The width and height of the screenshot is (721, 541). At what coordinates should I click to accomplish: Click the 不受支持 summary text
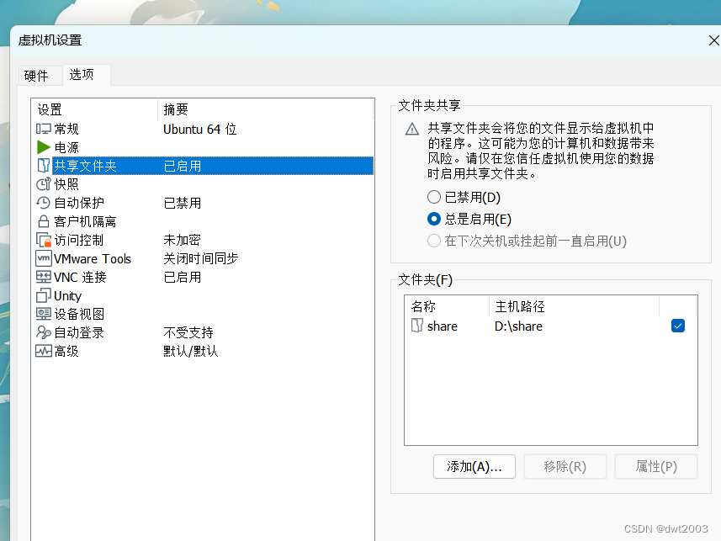(188, 332)
